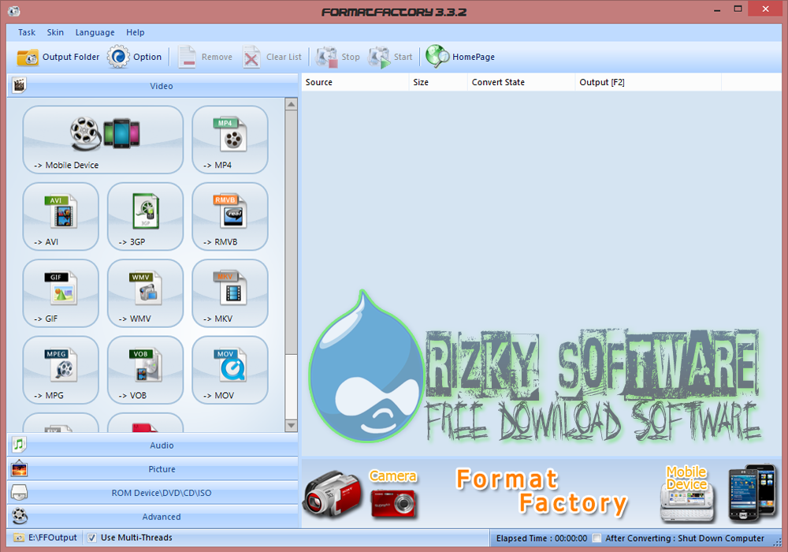Open the Output Folder toolbar button
This screenshot has height=552, width=788.
(x=58, y=57)
